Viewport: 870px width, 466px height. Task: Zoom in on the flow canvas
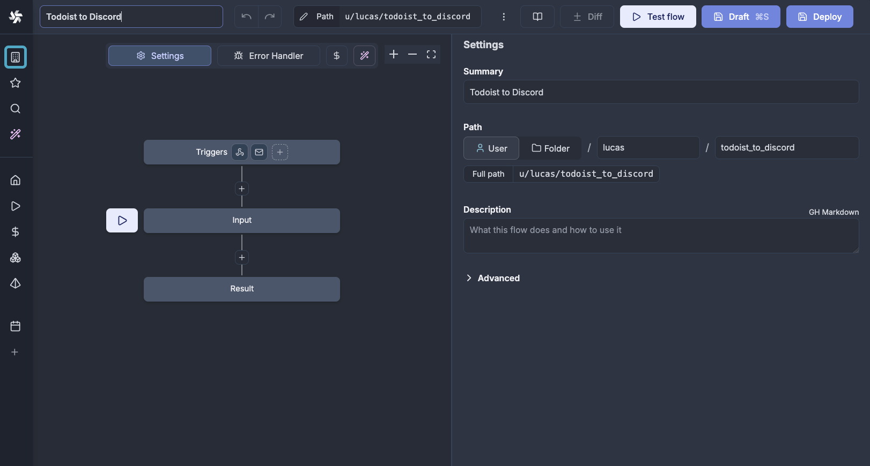click(x=394, y=55)
